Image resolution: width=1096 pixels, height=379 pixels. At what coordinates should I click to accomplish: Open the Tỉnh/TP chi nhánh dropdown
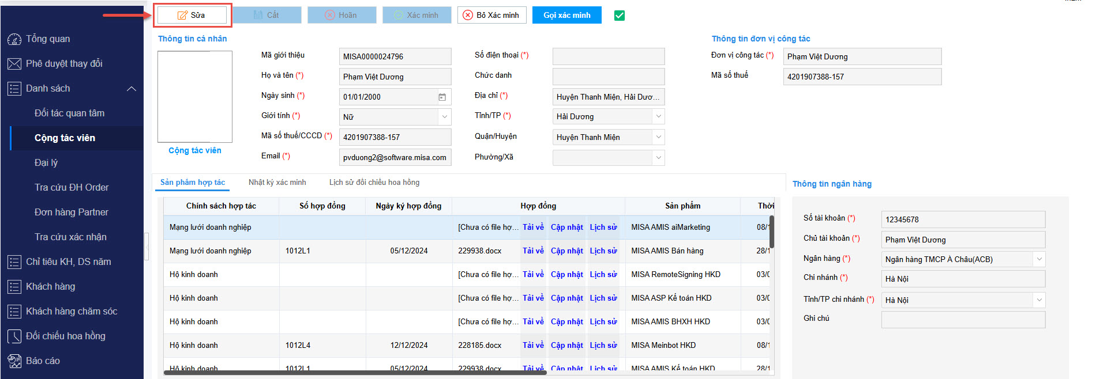pyautogui.click(x=1039, y=300)
